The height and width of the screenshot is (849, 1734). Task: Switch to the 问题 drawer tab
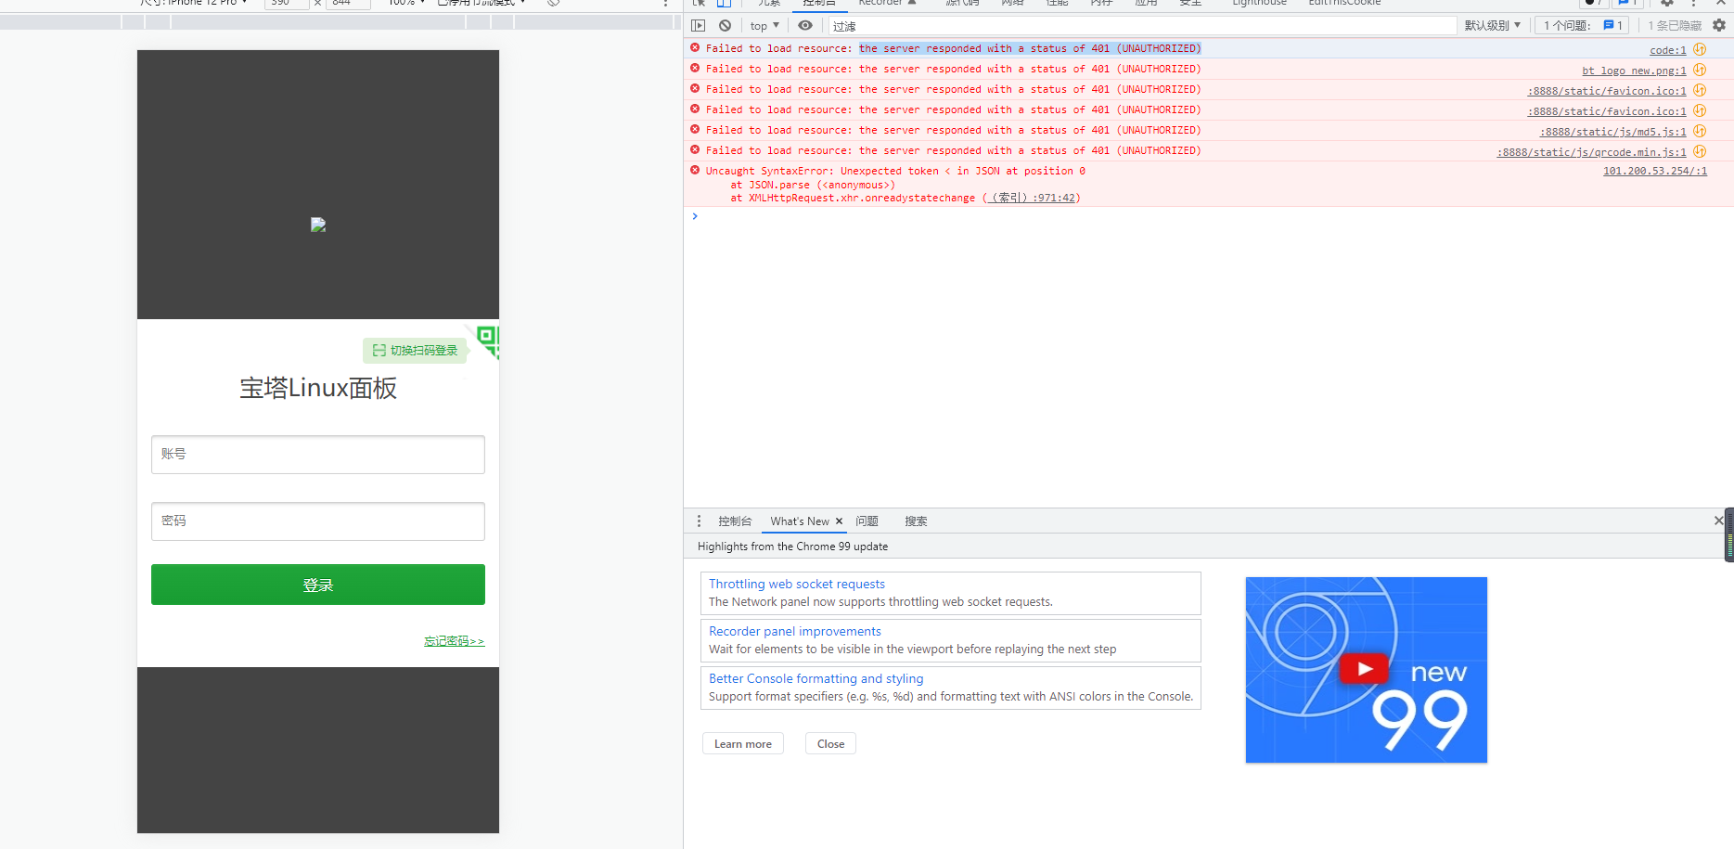coord(867,521)
